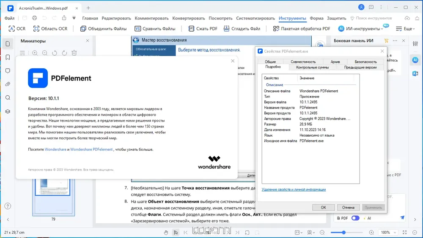
Task: Click the Help question mark icon
Action: (8, 206)
